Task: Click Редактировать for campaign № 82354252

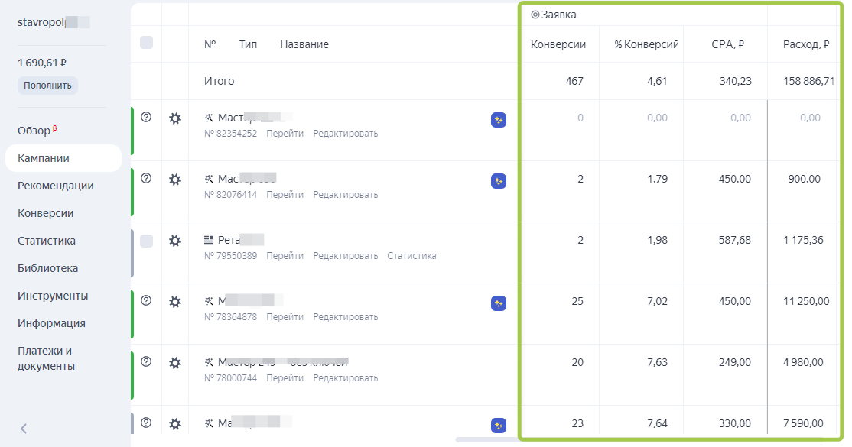Action: (x=345, y=134)
